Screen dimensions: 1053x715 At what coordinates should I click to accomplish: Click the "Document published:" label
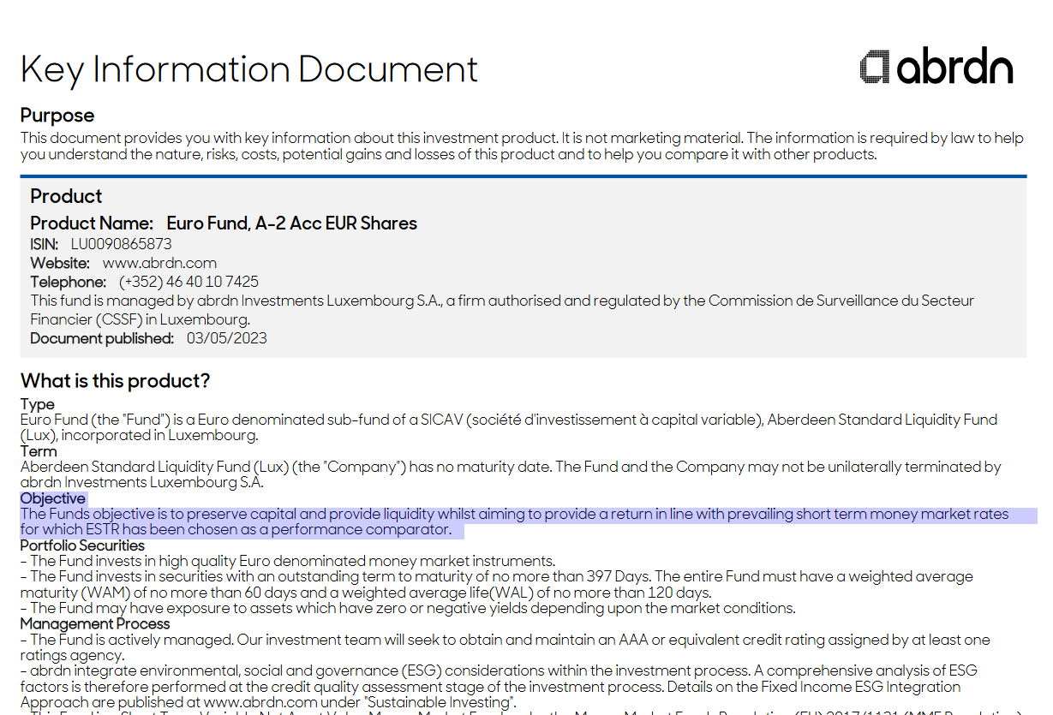(102, 338)
